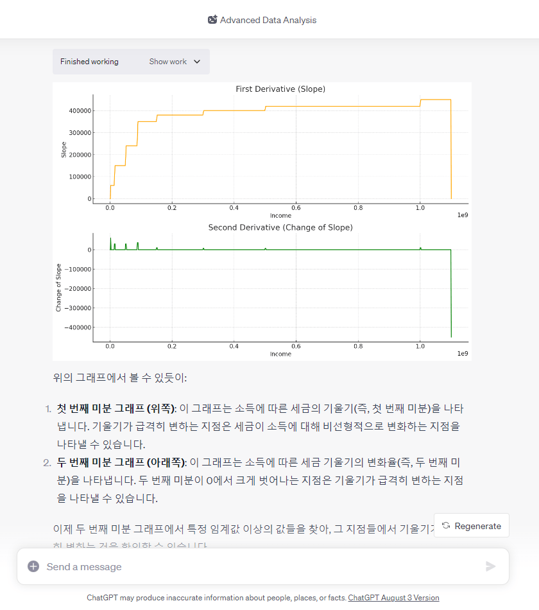539x610 pixels.
Task: Open the ChatGPT August 3 Version link
Action: (x=393, y=598)
